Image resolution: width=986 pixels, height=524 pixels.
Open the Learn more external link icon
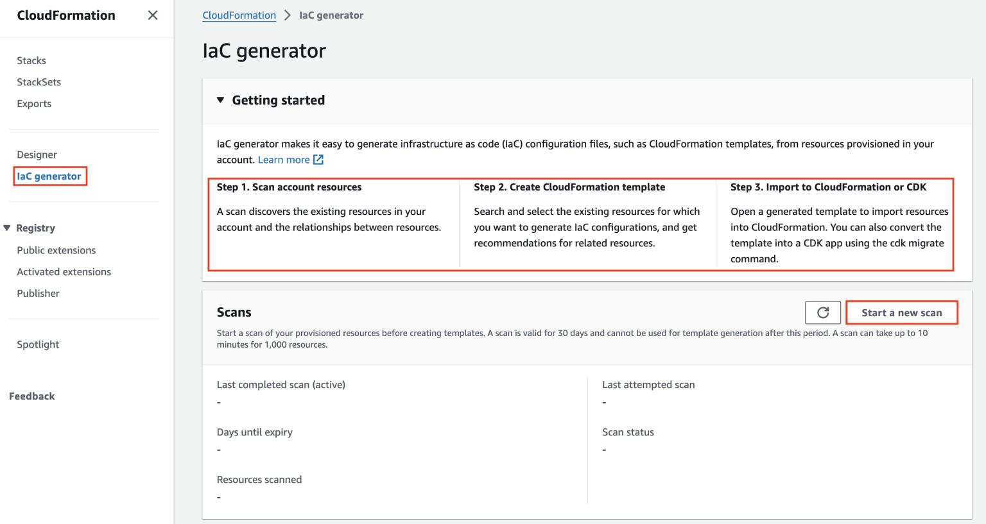point(318,159)
